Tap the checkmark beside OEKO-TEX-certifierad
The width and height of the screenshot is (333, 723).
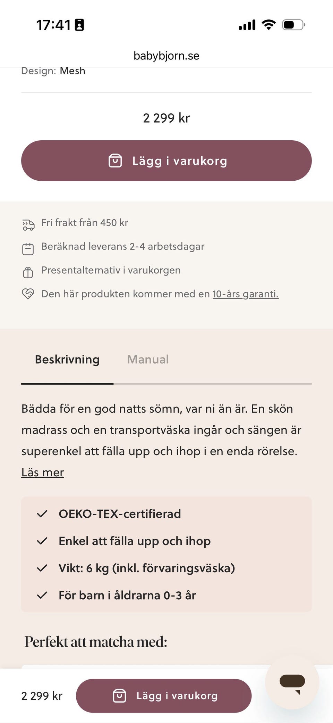point(42,514)
